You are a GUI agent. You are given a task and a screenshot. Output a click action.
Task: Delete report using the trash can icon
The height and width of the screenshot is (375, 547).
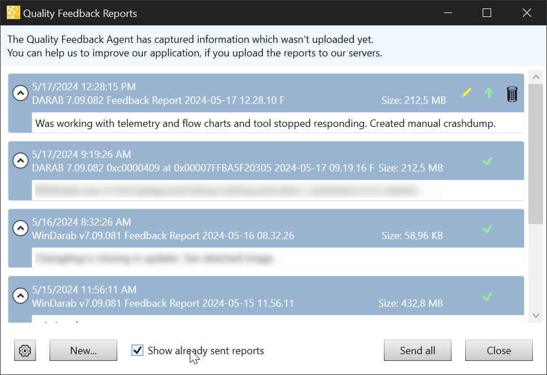pos(512,94)
